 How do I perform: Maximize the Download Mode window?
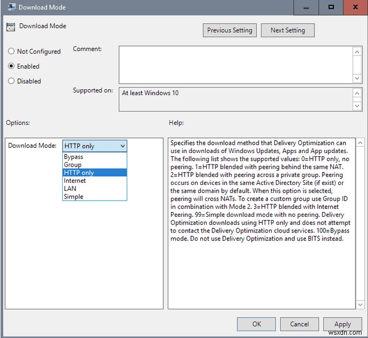(x=331, y=8)
